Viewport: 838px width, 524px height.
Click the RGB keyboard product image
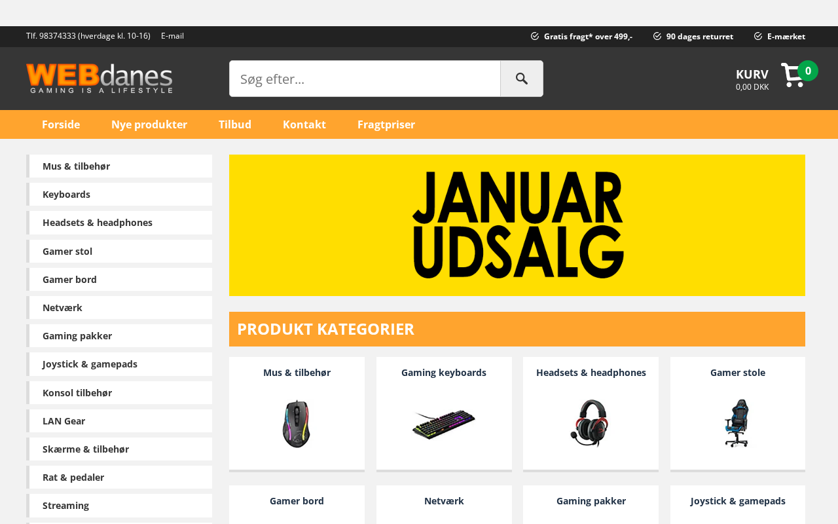click(444, 424)
